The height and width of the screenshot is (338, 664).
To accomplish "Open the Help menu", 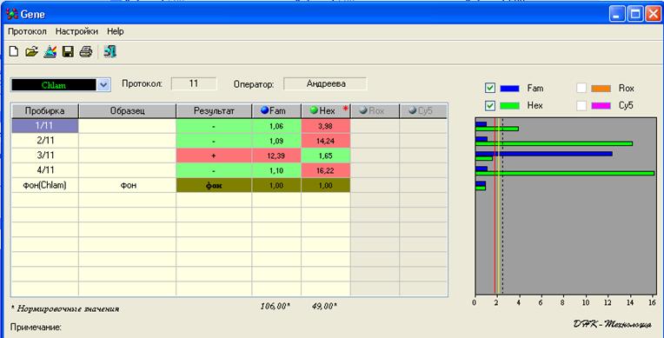I will point(116,31).
